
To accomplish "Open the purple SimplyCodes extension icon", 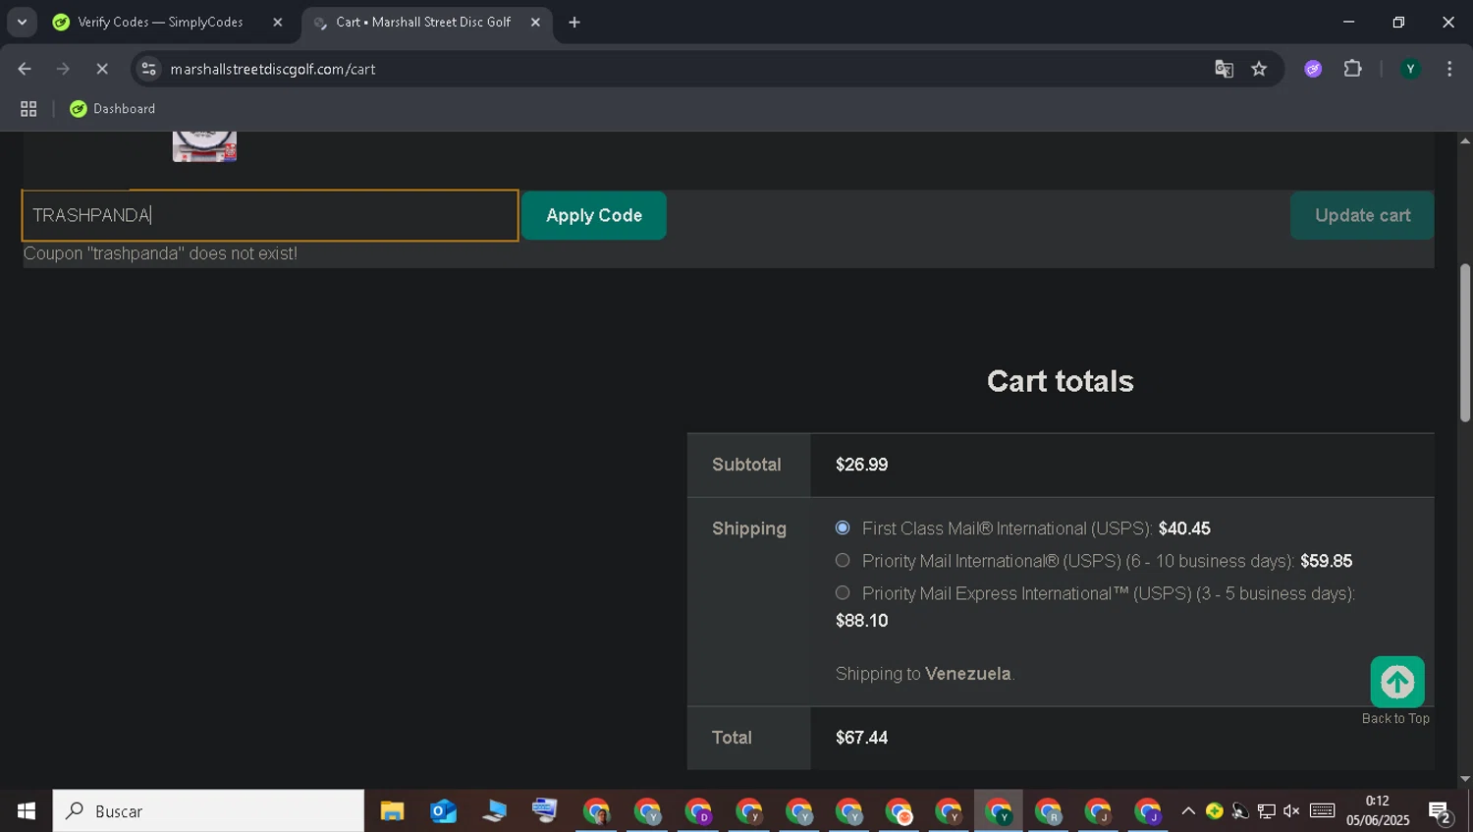I will click(1313, 69).
